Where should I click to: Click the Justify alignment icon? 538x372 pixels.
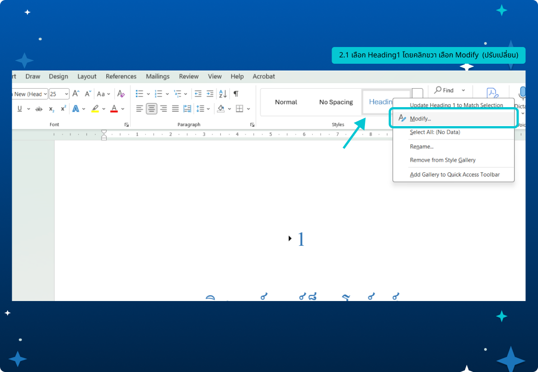[175, 108]
